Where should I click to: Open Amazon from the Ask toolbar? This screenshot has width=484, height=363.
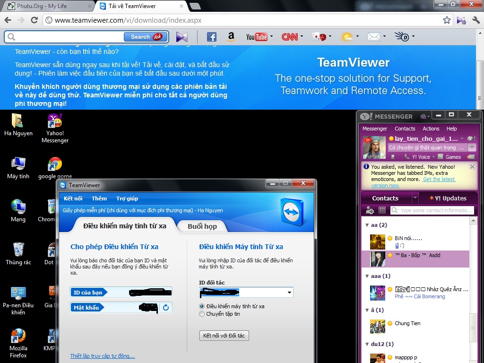(x=231, y=37)
